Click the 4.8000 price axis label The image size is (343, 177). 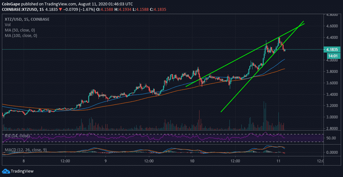coord(332,15)
